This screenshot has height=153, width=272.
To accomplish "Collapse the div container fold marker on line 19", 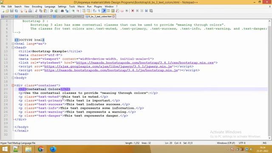I will click(x=13, y=85).
